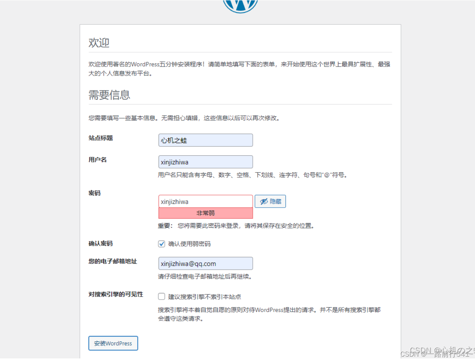
Task: Click the WordPress logo at the top
Action: click(240, 4)
